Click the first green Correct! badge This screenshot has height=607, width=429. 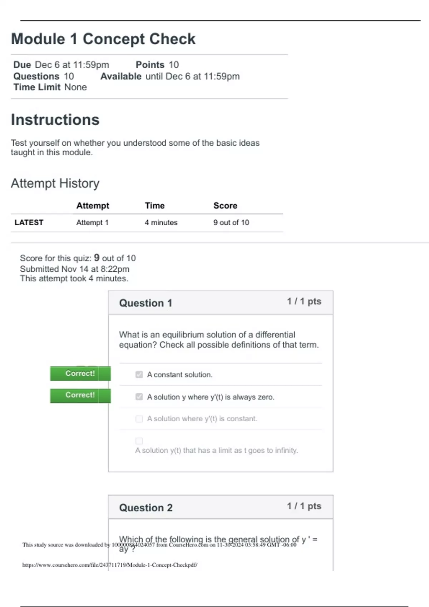click(80, 373)
